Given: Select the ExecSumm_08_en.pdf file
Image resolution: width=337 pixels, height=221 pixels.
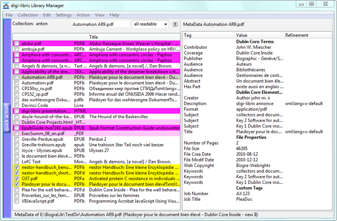Looking at the screenshot, I should coord(43,133).
